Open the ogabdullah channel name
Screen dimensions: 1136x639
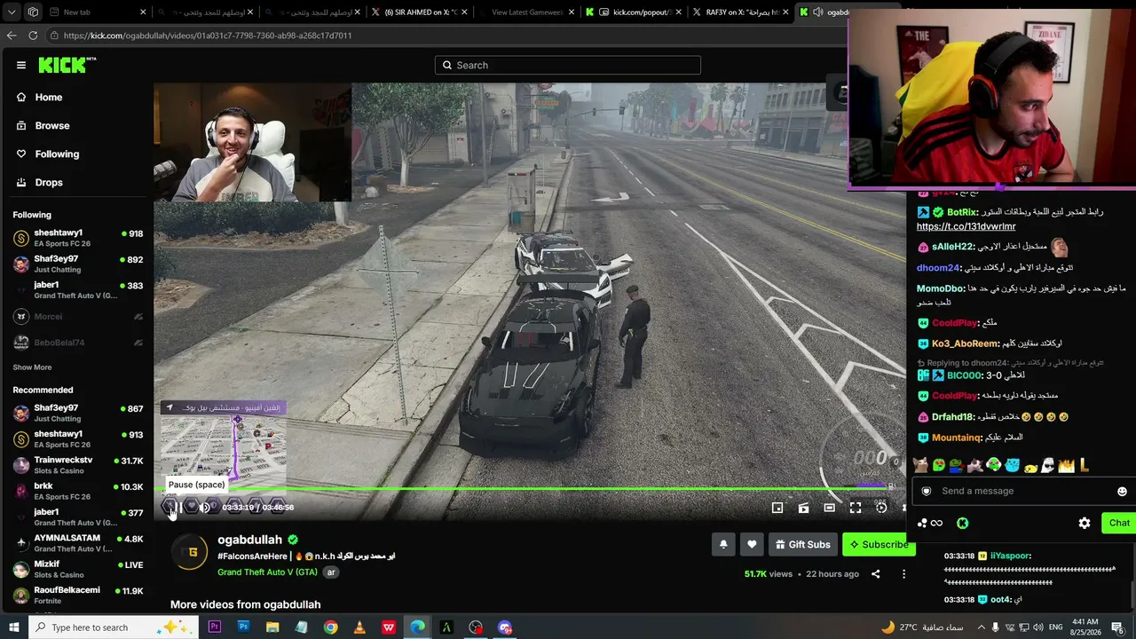(x=249, y=540)
